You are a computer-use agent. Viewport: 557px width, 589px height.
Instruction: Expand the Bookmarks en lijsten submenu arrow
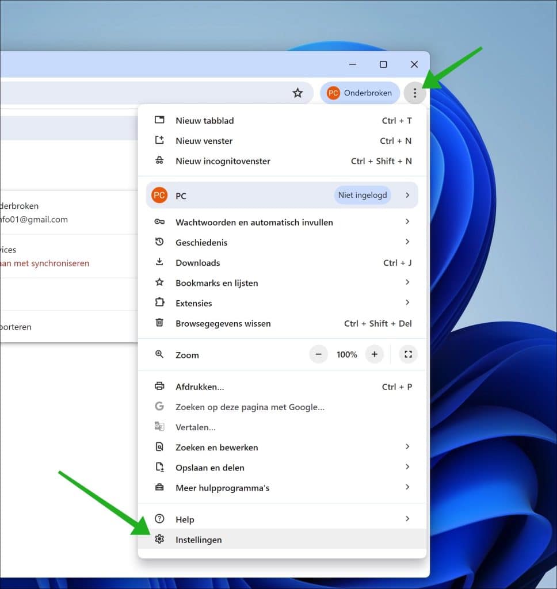(x=407, y=282)
